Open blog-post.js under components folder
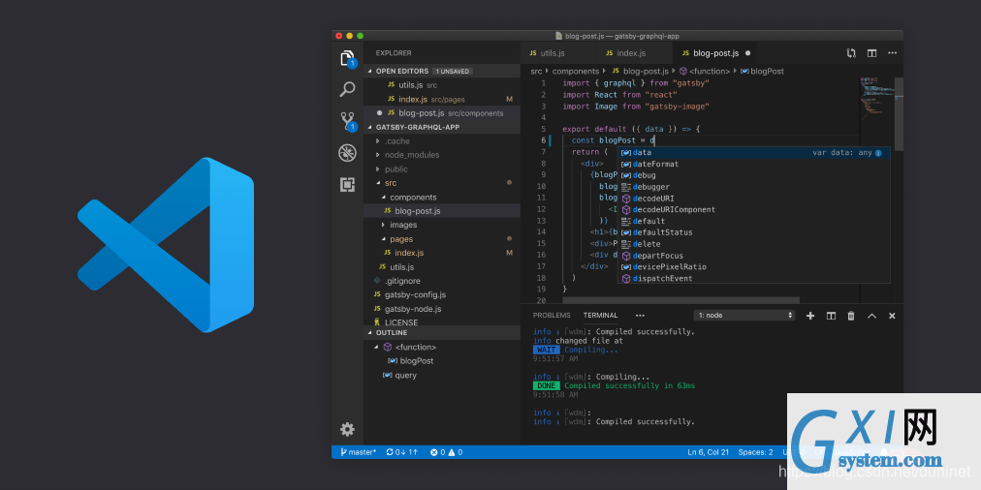 click(x=442, y=211)
